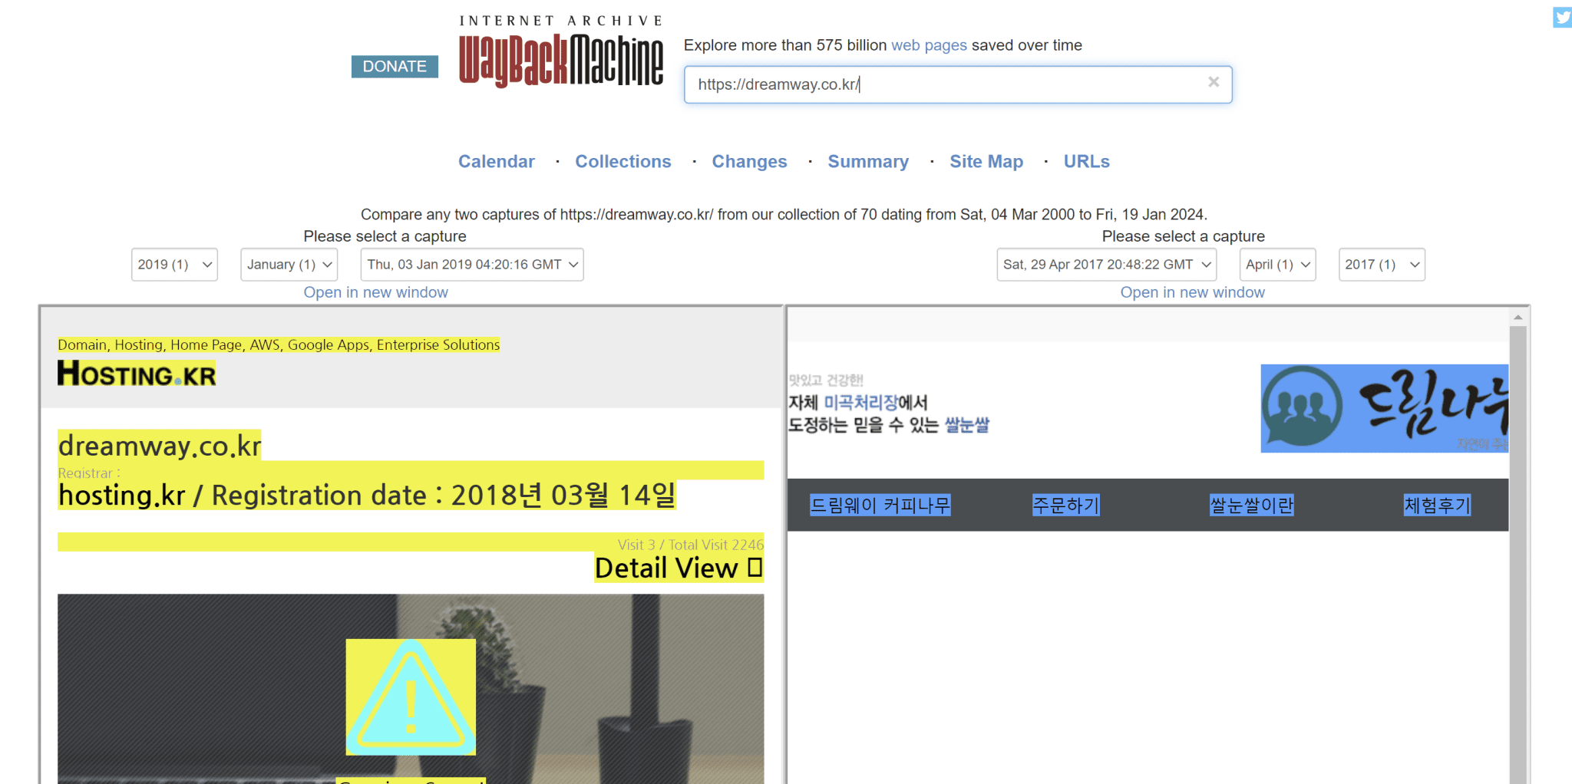The width and height of the screenshot is (1572, 784).
Task: Switch to the Collections tab
Action: [x=623, y=161]
